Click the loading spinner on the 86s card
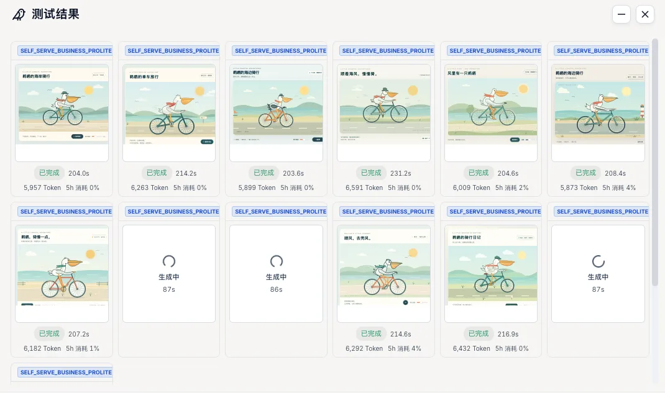Viewport: 665px width, 393px height. [276, 261]
